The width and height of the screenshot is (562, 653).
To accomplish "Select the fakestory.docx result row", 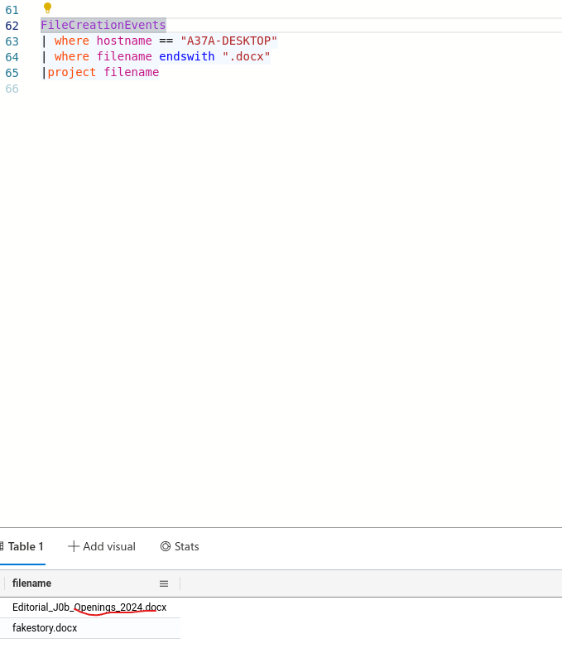I will pyautogui.click(x=45, y=628).
